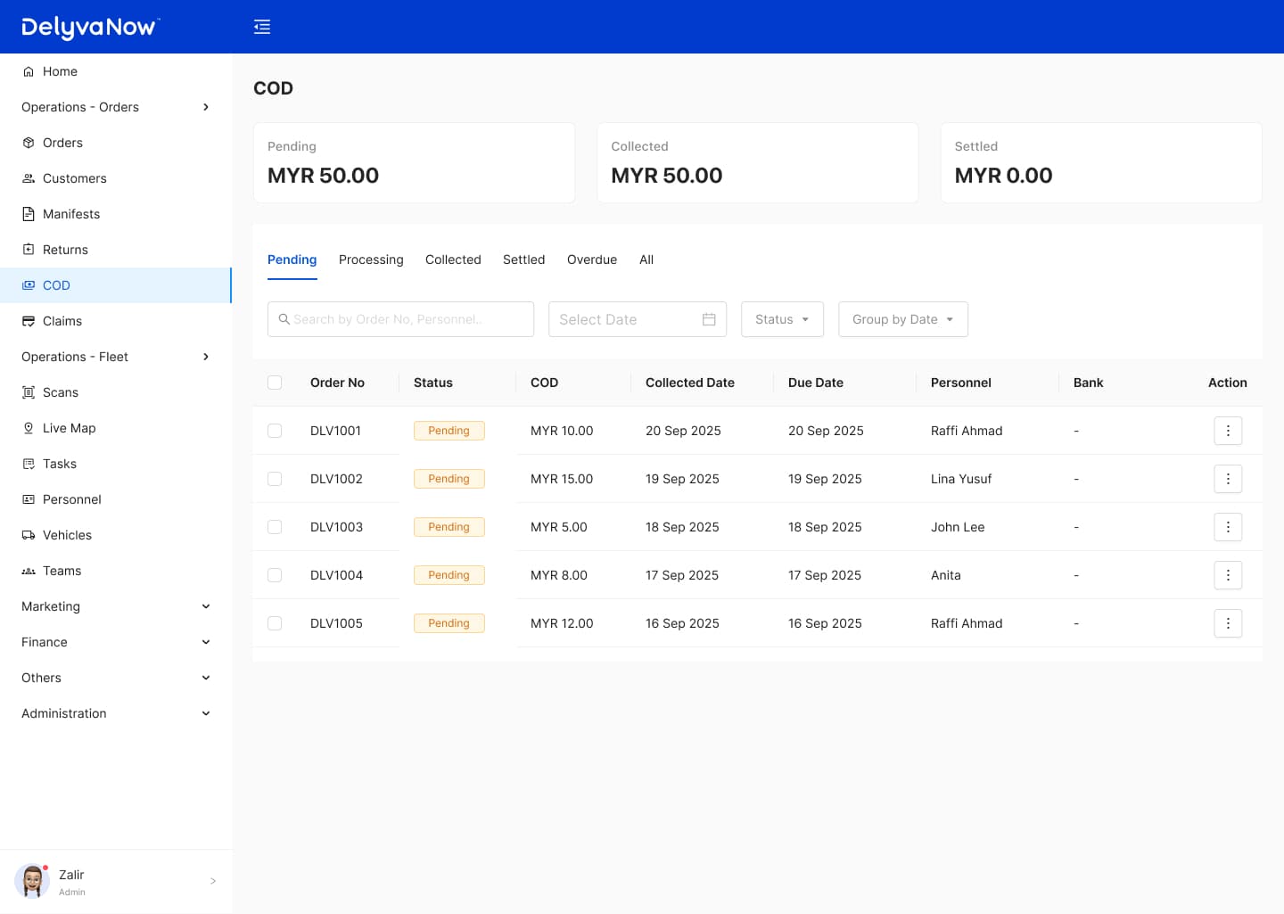Tick the select-all checkbox in table header
This screenshot has width=1284, height=914.
(275, 383)
